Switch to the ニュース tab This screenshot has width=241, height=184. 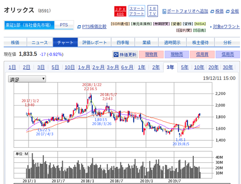click(40, 42)
